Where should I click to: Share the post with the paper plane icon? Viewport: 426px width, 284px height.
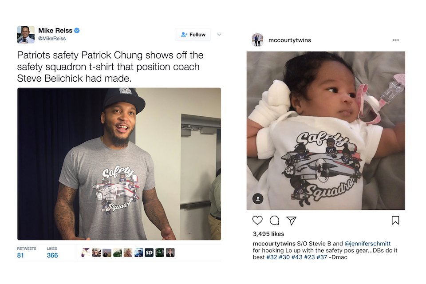point(291,221)
